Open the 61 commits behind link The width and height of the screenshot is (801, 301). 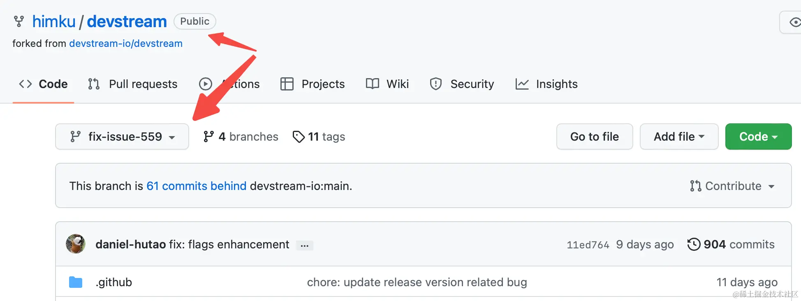tap(197, 186)
